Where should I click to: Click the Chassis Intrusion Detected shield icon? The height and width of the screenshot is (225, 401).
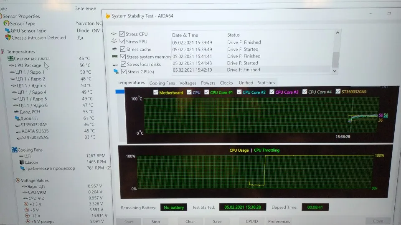tap(8, 37)
